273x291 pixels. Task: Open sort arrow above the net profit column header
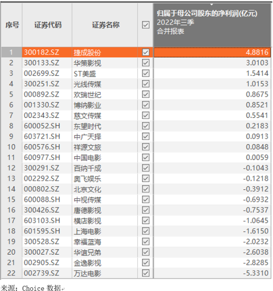[212, 5]
